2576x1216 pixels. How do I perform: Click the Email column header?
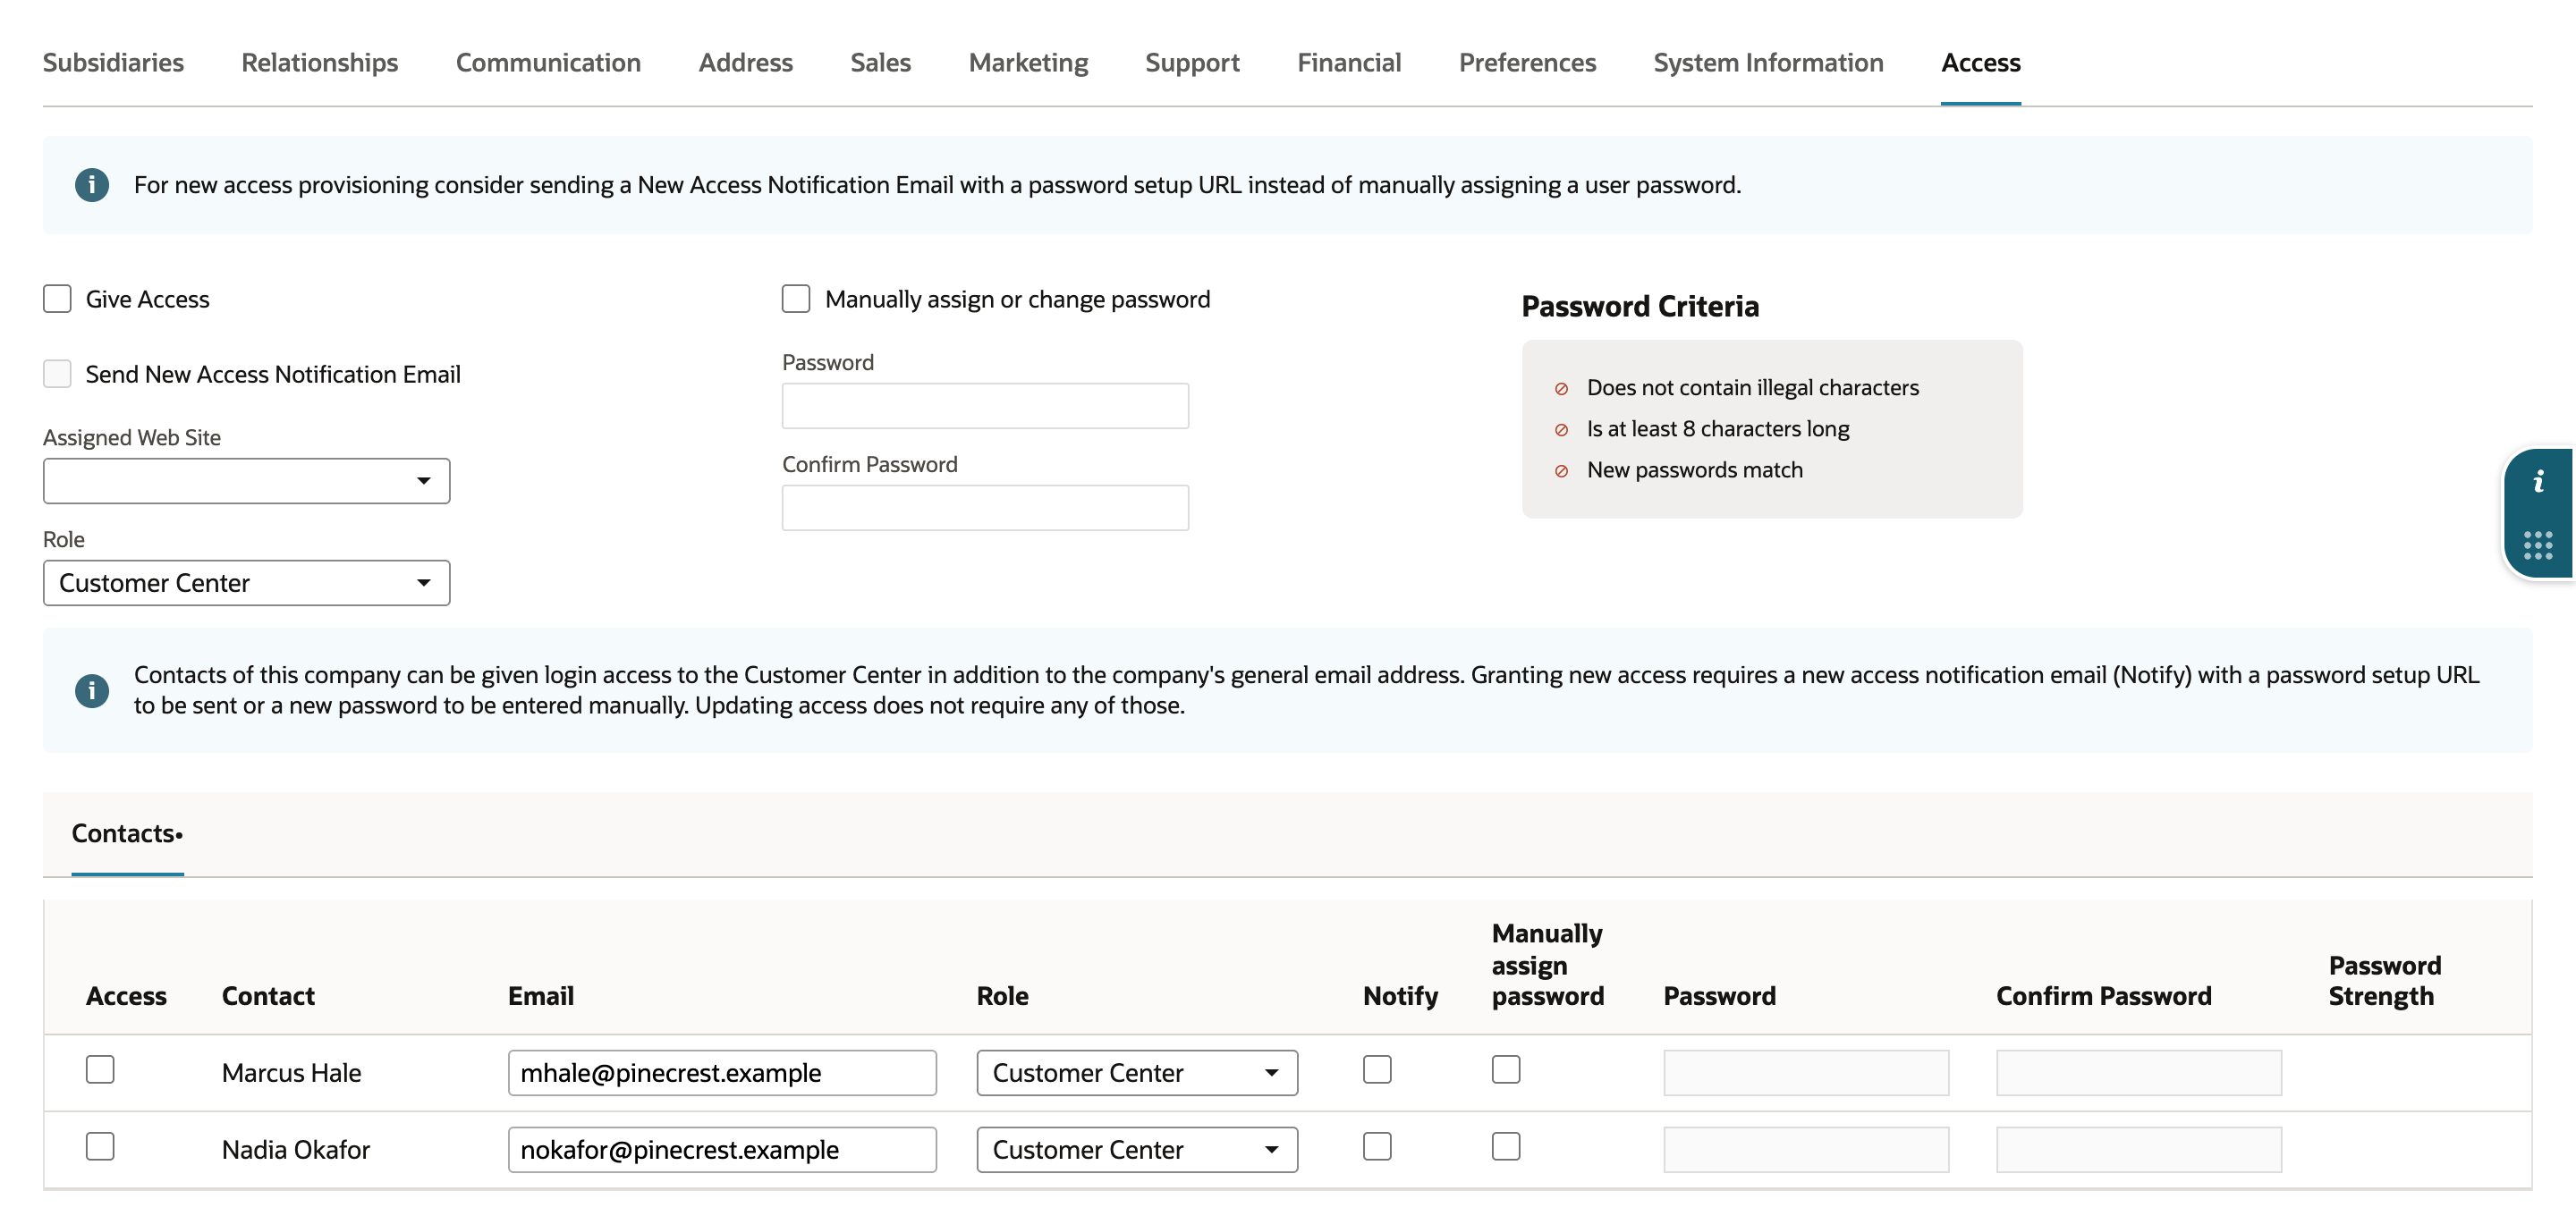(541, 996)
